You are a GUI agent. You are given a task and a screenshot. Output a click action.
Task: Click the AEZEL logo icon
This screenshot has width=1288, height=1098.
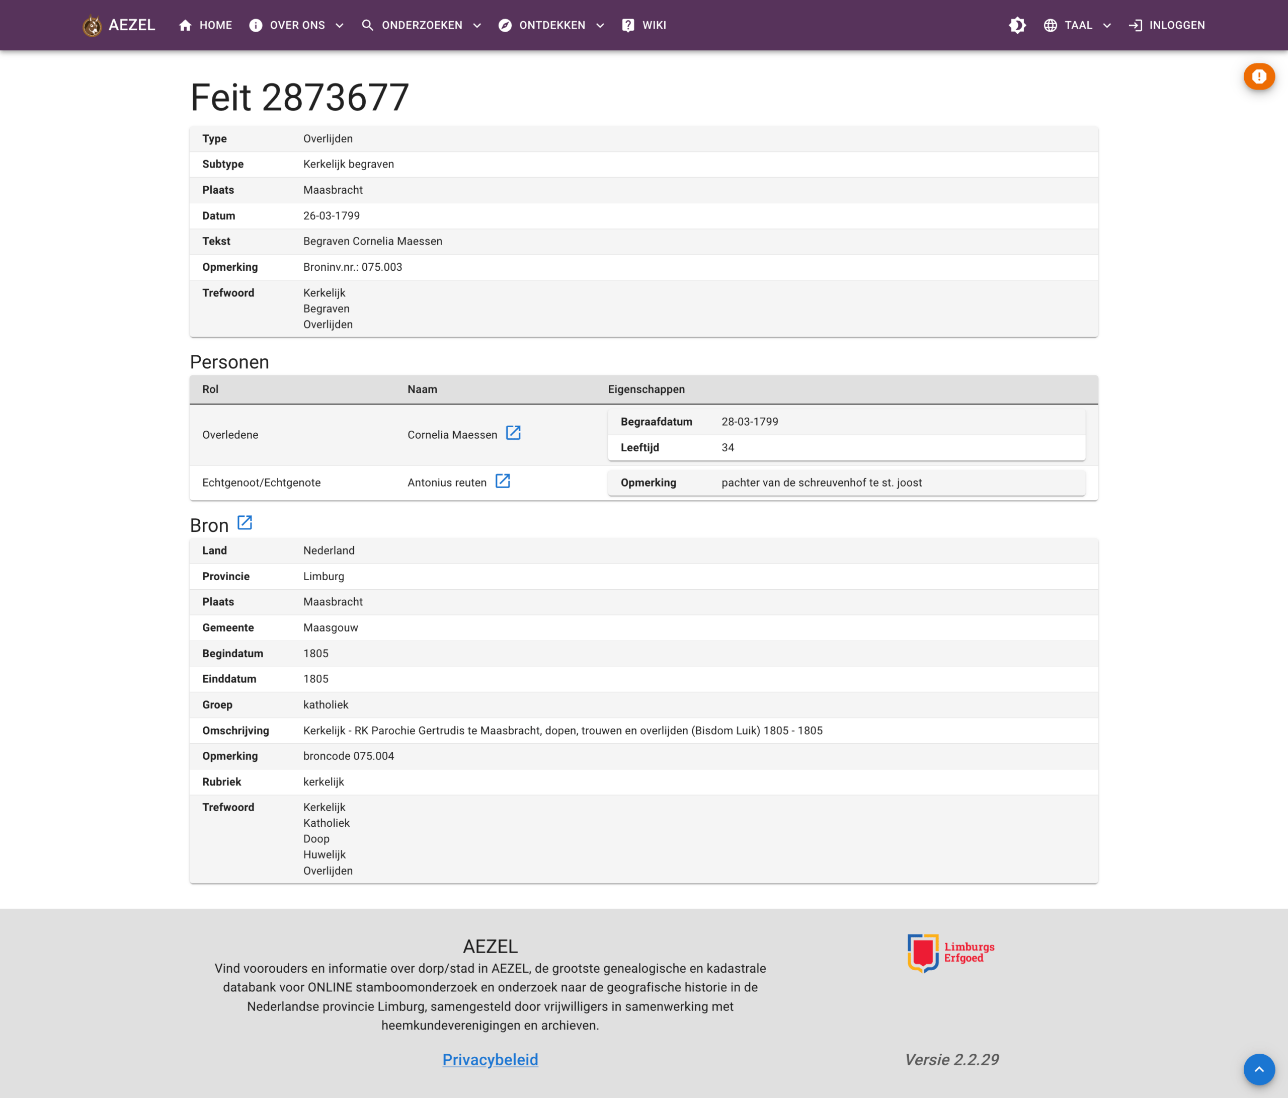[x=92, y=26]
